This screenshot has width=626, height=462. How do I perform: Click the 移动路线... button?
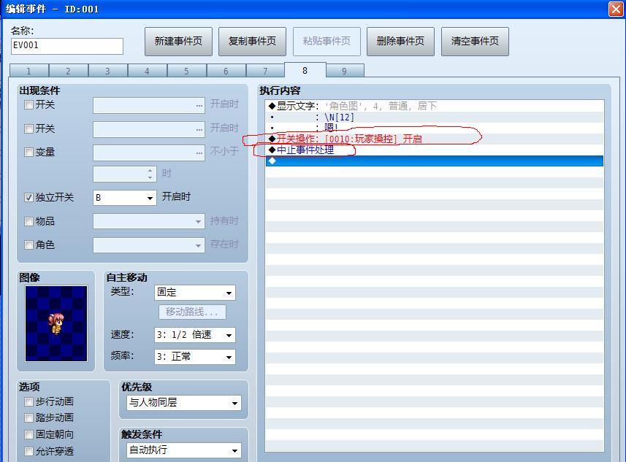click(x=192, y=312)
